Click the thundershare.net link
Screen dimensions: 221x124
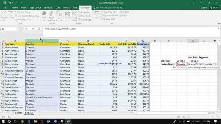110,63
